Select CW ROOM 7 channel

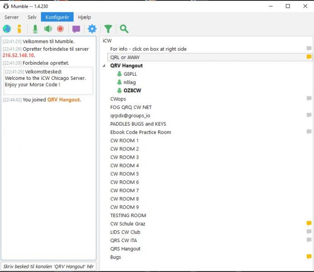tap(125, 190)
